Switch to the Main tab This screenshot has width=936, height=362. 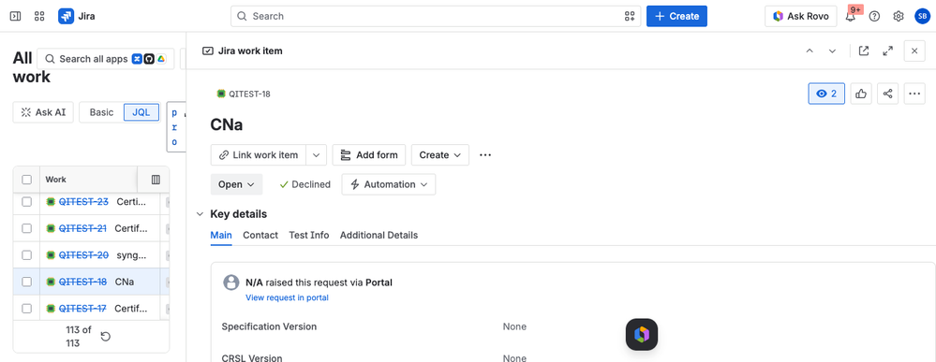pyautogui.click(x=221, y=235)
